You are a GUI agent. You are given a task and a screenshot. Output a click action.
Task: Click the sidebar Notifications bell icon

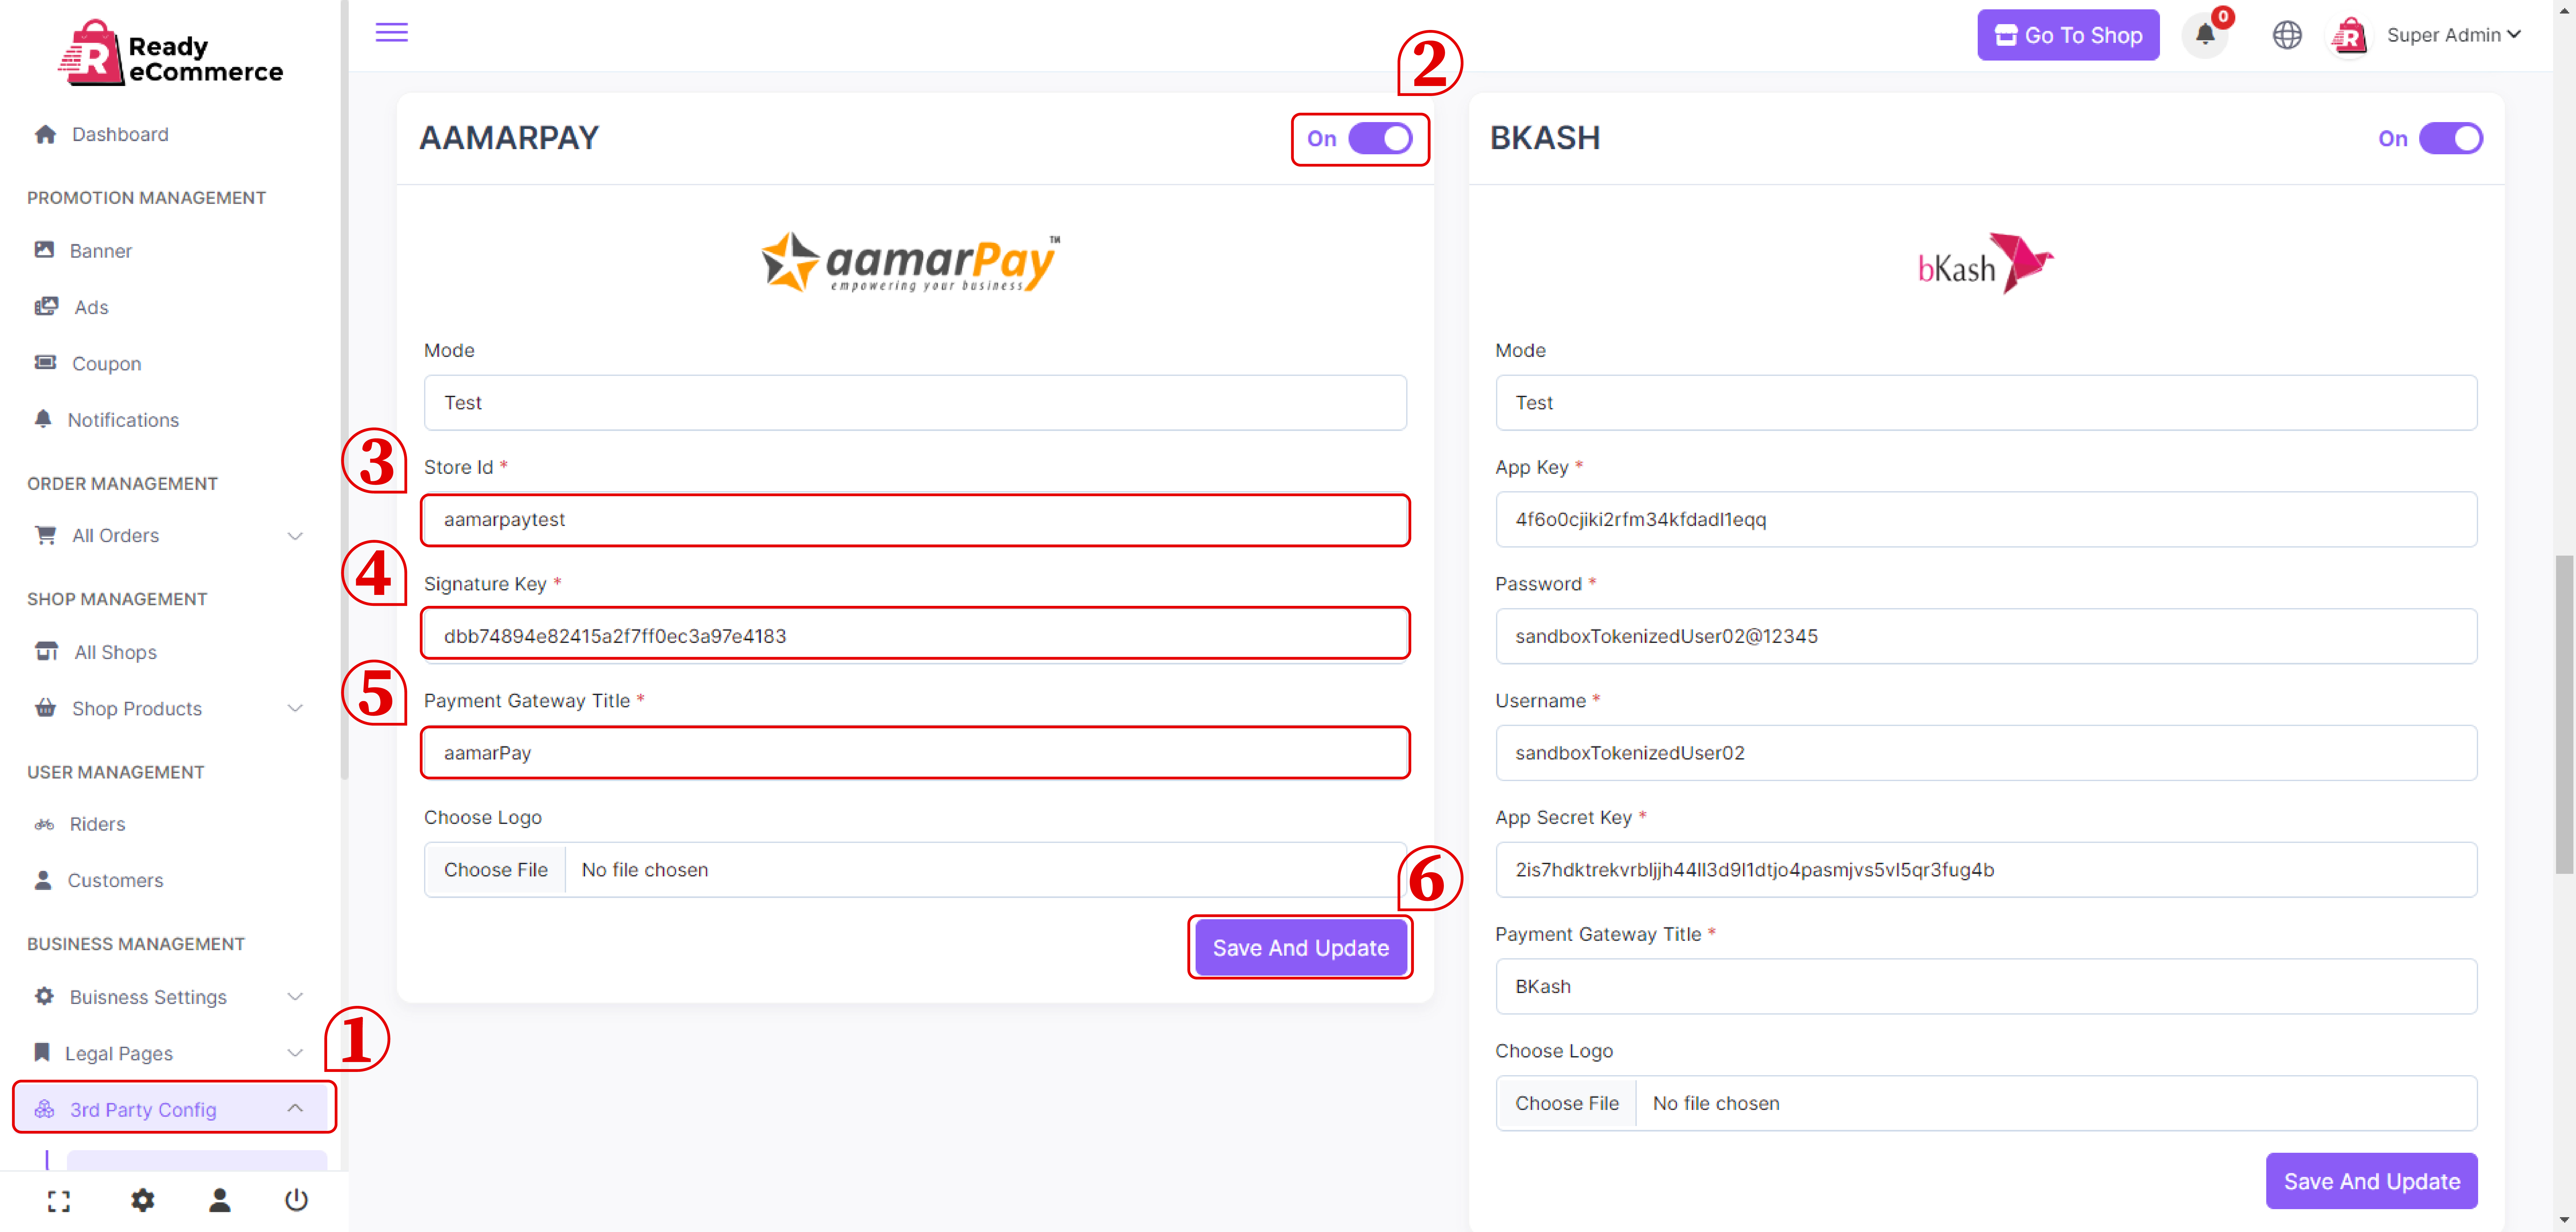pyautogui.click(x=43, y=419)
